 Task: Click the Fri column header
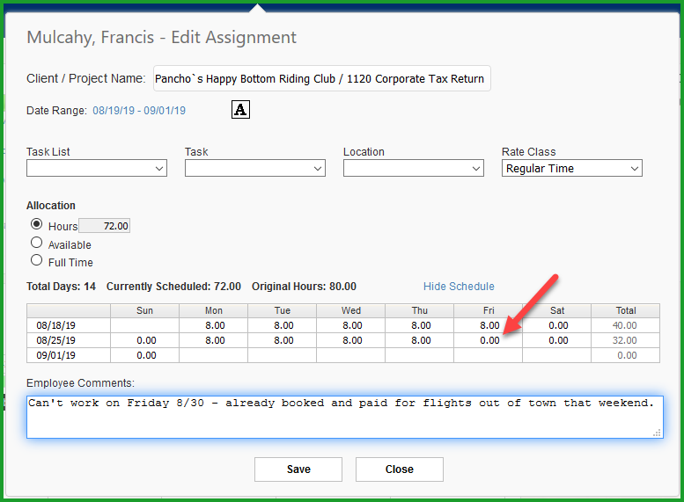[x=489, y=310]
